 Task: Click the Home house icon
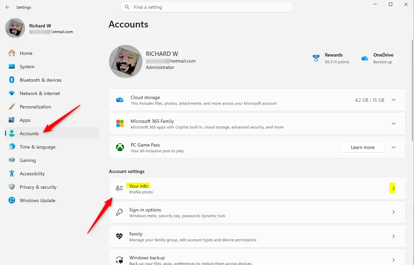12,53
